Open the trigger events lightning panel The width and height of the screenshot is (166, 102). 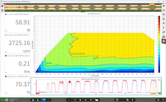164,23
